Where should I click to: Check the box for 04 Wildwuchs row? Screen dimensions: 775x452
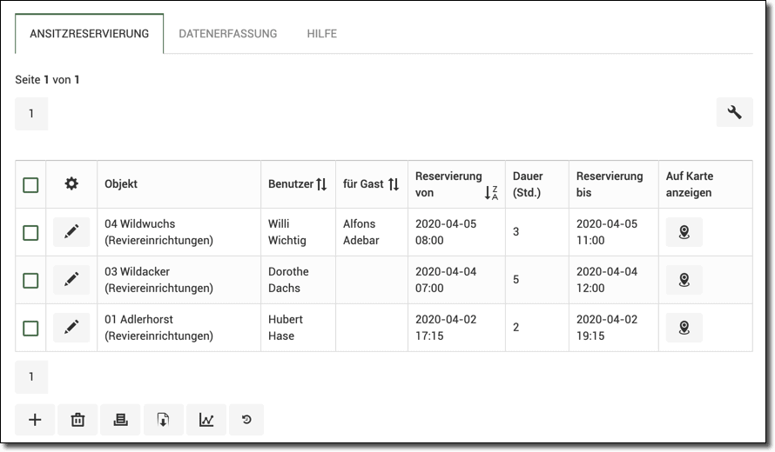(x=30, y=233)
